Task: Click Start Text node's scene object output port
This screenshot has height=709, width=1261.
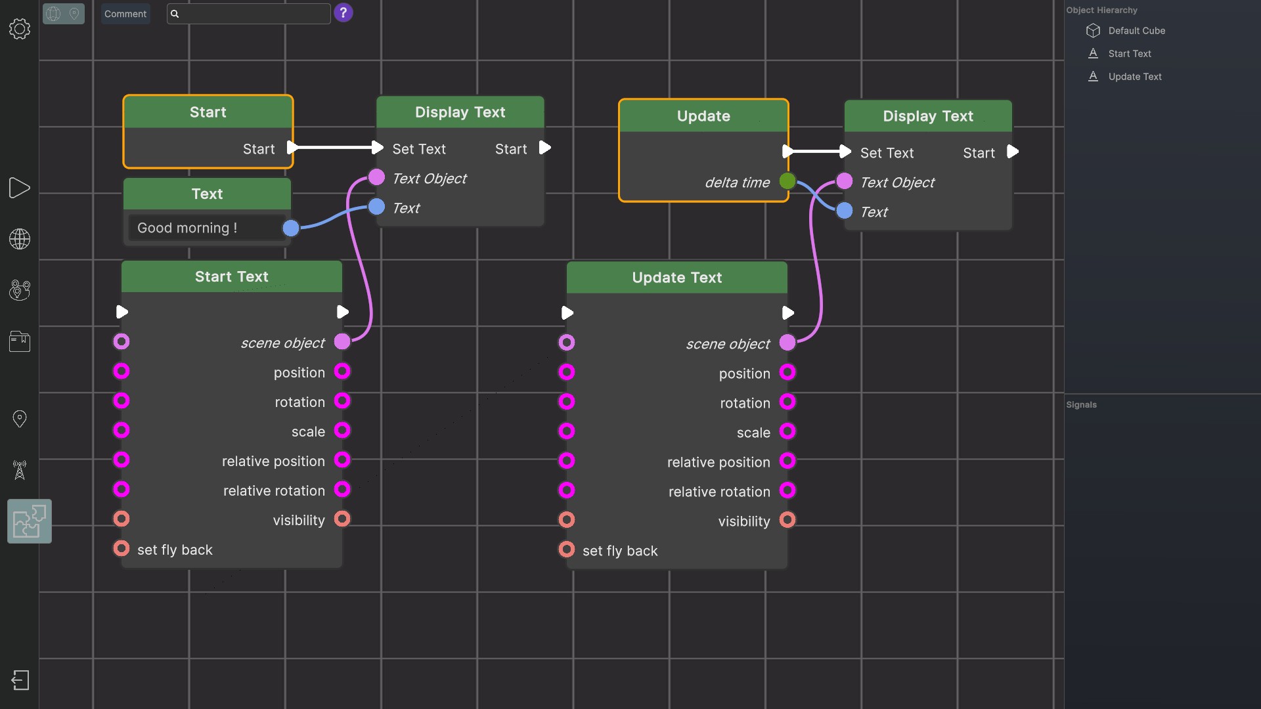Action: click(x=342, y=341)
